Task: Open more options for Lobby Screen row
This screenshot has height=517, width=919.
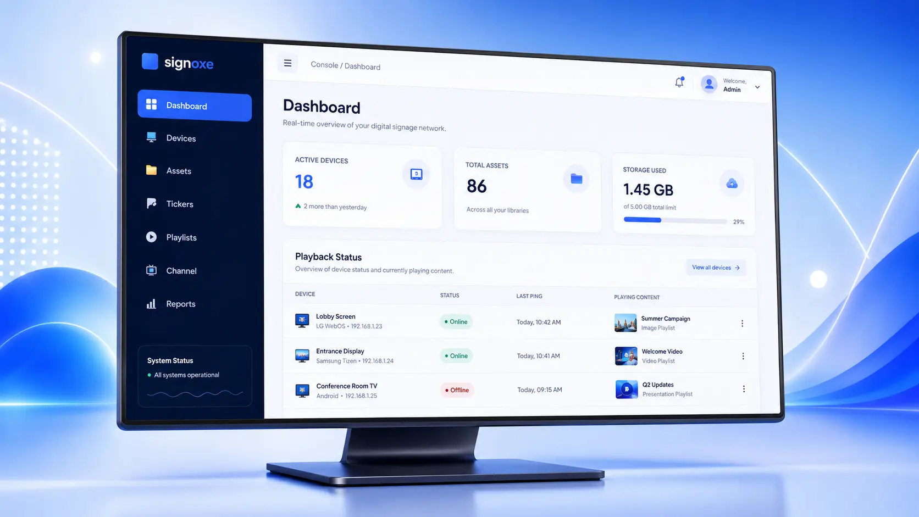Action: (x=742, y=324)
